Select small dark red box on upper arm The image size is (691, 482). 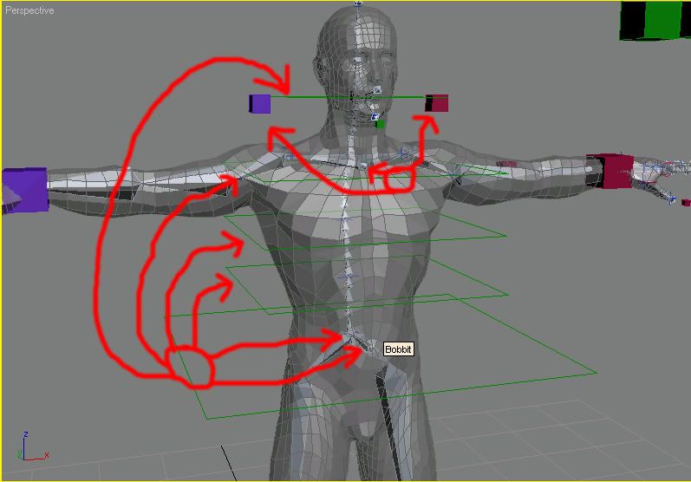coord(508,164)
